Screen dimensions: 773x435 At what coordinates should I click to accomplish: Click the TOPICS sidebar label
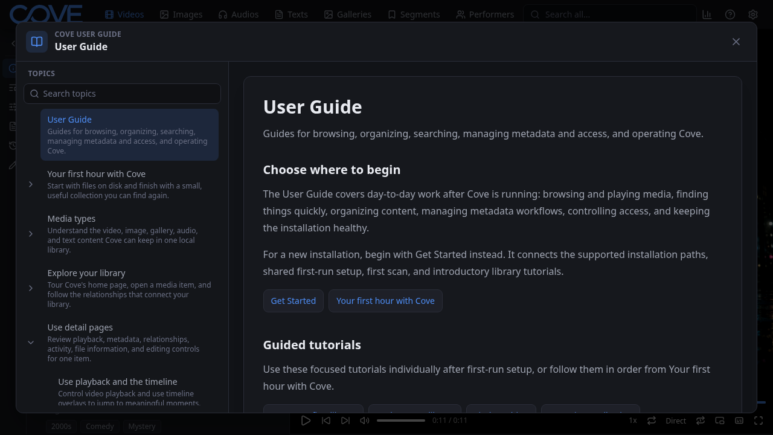tap(41, 73)
